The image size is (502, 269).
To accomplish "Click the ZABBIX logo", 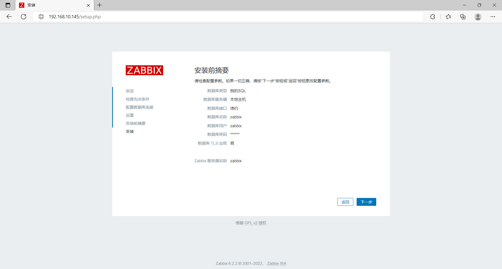I will [x=144, y=70].
